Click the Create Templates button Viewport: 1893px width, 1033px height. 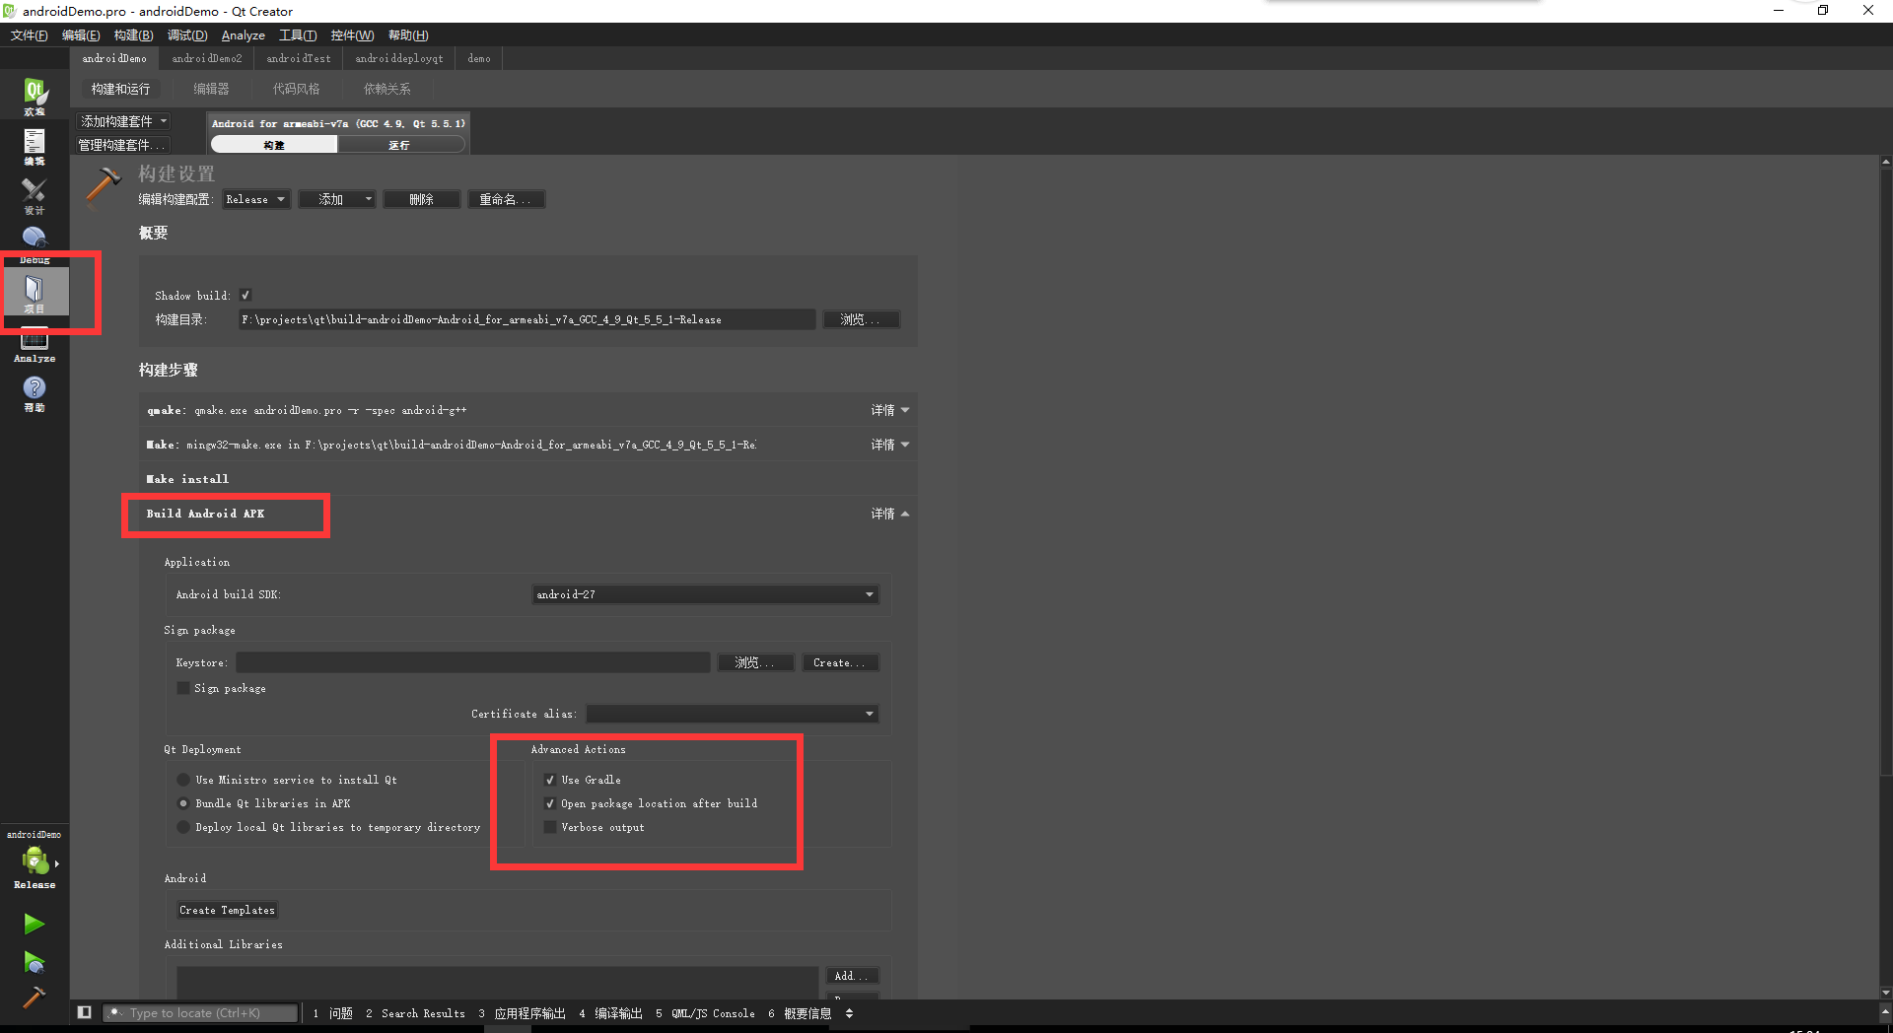pyautogui.click(x=227, y=910)
